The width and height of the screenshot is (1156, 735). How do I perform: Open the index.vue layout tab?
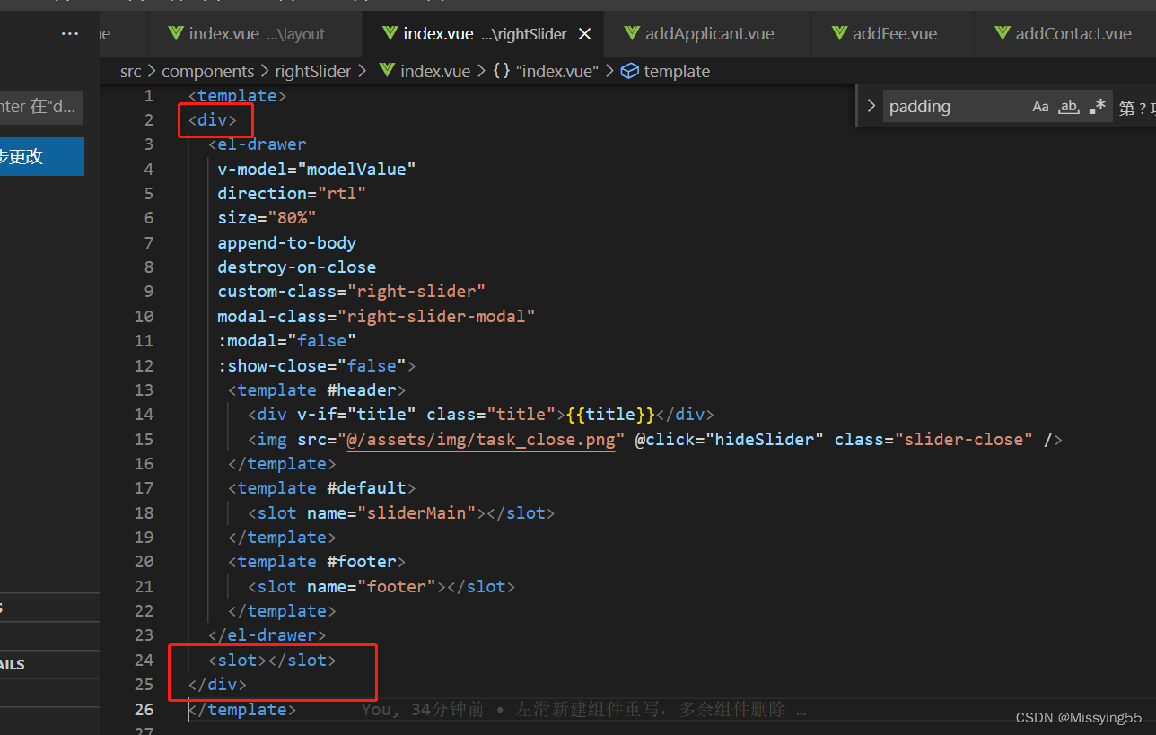[x=256, y=34]
